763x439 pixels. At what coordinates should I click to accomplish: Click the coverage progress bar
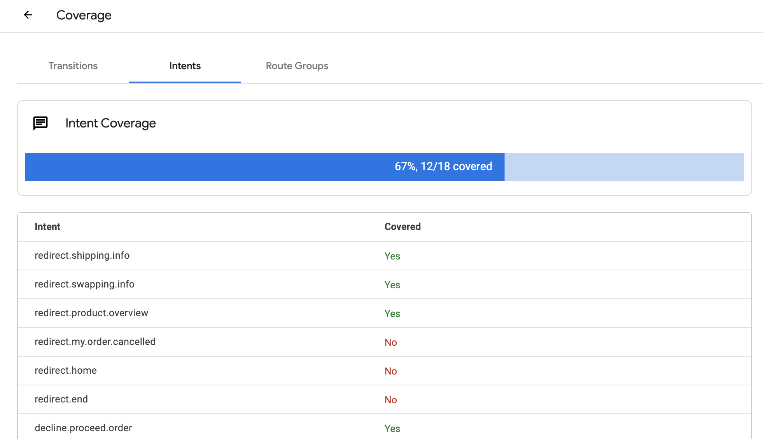click(x=384, y=166)
